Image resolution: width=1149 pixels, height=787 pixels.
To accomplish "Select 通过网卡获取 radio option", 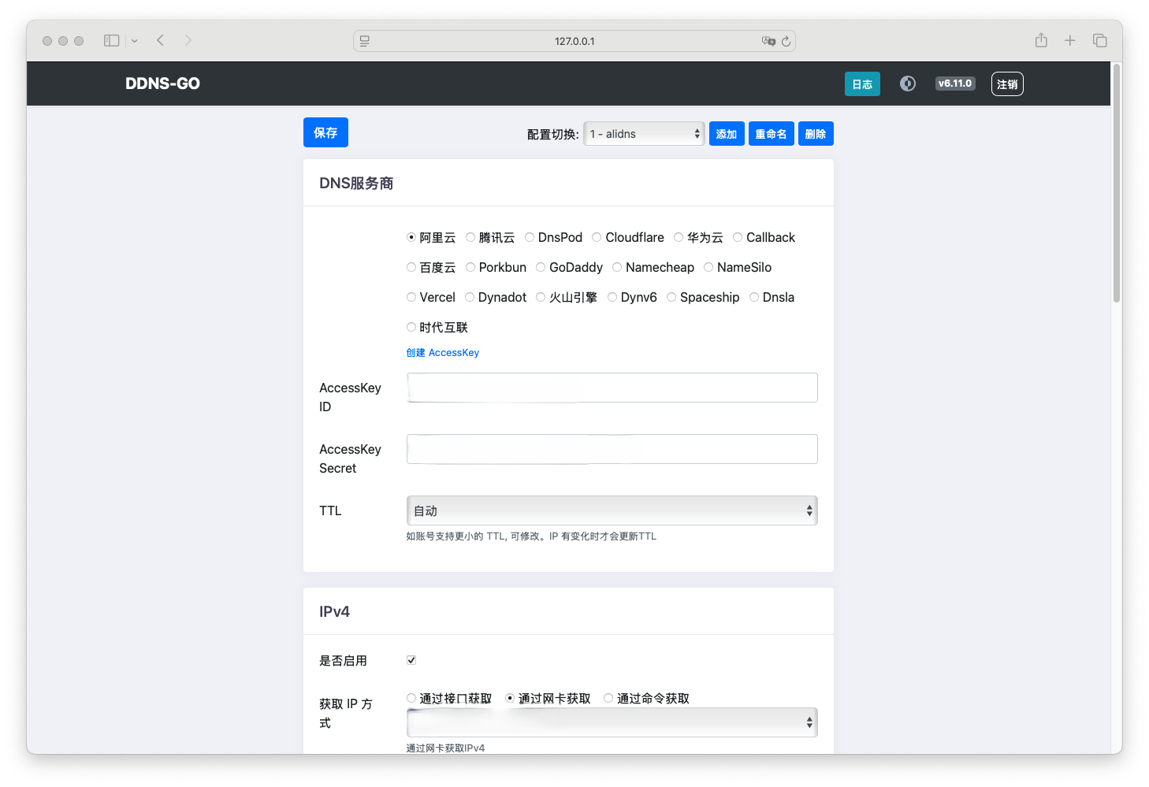I will (510, 698).
